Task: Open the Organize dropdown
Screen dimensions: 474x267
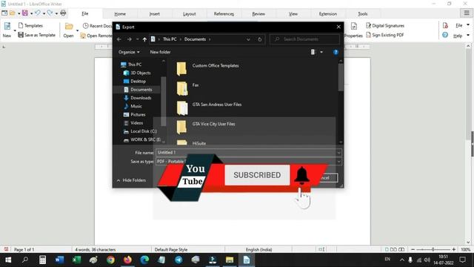Action: coord(129,52)
